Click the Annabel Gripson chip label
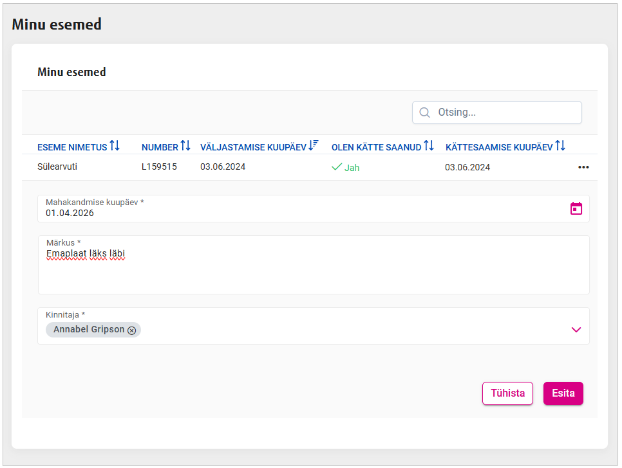This screenshot has height=468, width=622. tap(89, 329)
